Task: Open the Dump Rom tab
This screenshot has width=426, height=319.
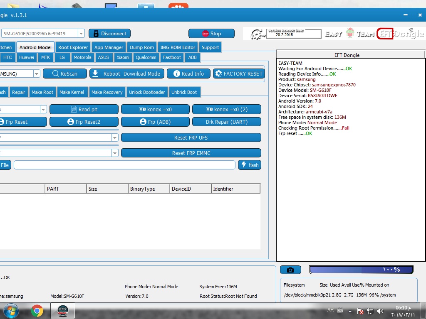Action: 141,47
